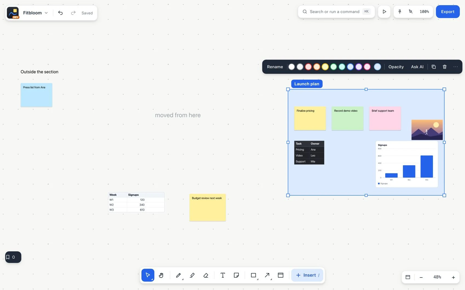Viewport: 465px width, 290px height.
Task: Toggle the minimap panel icon near zoom
Action: coord(408,277)
